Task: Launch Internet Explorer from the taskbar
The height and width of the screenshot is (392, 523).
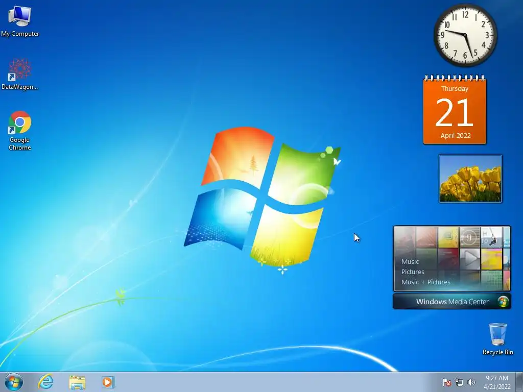Action: click(45, 382)
